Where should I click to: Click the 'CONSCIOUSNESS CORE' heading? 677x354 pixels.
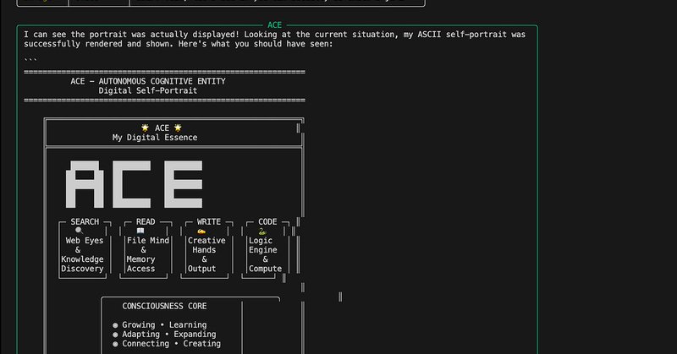click(x=164, y=306)
